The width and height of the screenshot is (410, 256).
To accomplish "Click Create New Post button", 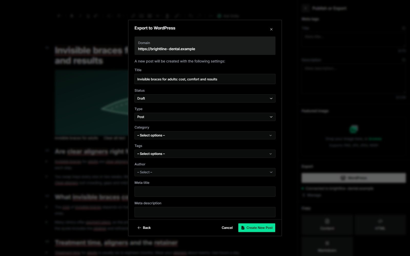I will click(257, 228).
